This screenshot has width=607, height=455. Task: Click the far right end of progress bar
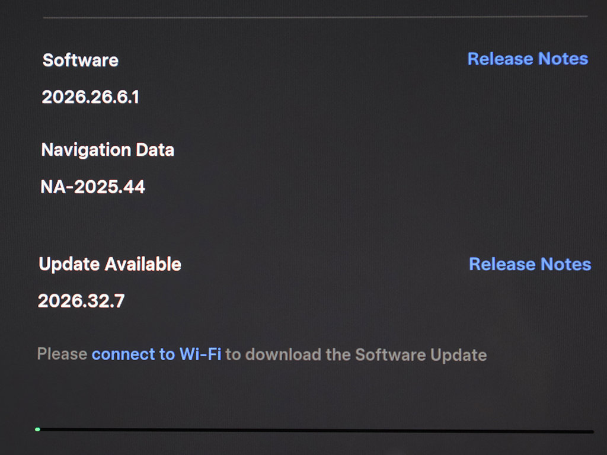[592, 431]
